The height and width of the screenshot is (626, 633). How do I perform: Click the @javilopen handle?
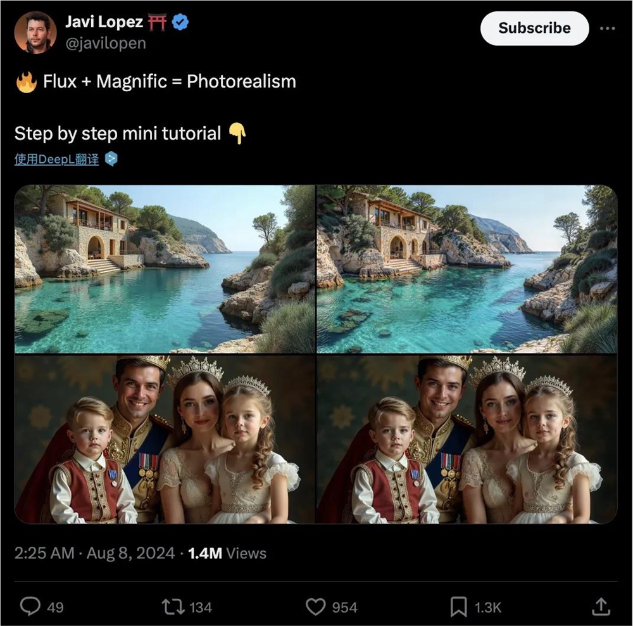pos(105,43)
